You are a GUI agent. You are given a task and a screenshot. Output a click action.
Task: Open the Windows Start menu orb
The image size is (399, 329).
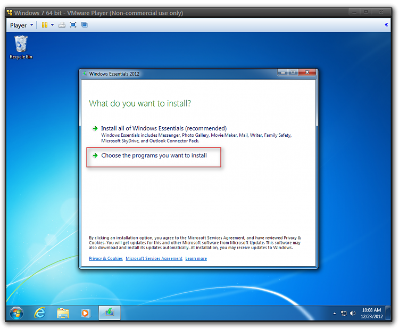point(16,313)
